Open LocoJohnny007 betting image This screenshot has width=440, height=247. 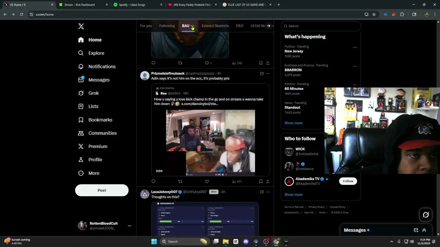pos(205,219)
